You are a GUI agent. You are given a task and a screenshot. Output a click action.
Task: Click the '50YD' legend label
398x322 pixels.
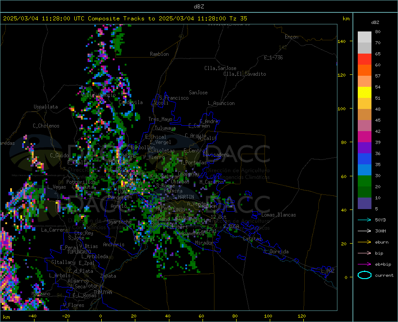(380, 220)
